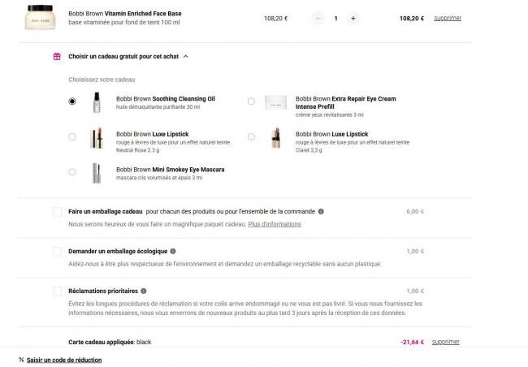
Task: Select Luxe Lipstick Neutral Rose gift
Action: coord(72,136)
